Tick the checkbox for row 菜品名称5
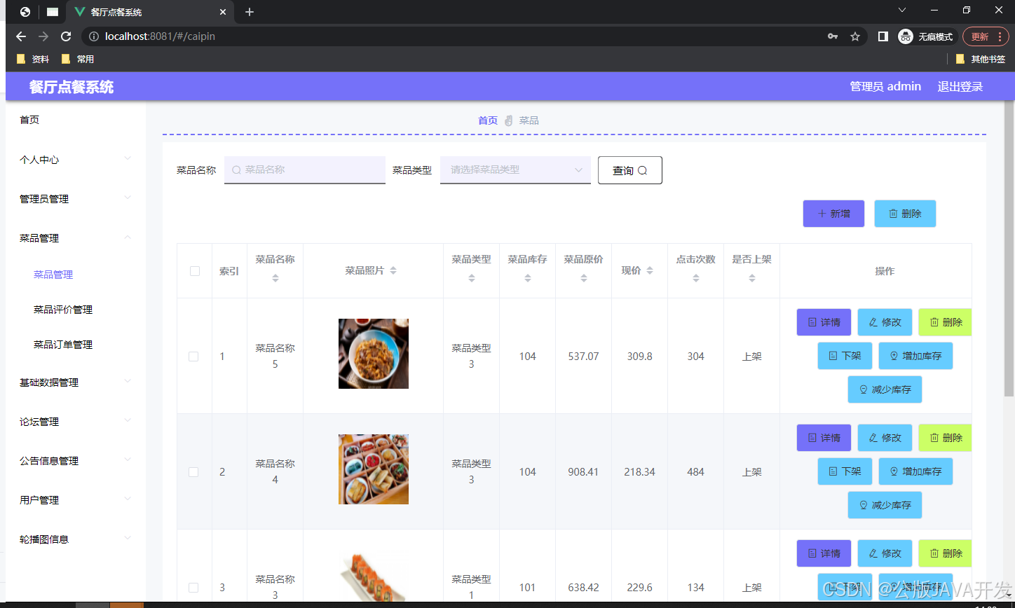 point(193,357)
